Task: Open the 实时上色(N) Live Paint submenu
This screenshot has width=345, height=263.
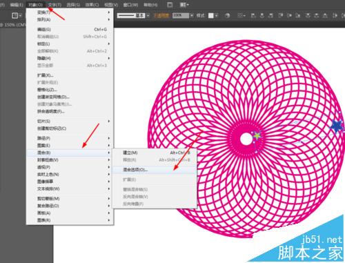Action: click(70, 175)
